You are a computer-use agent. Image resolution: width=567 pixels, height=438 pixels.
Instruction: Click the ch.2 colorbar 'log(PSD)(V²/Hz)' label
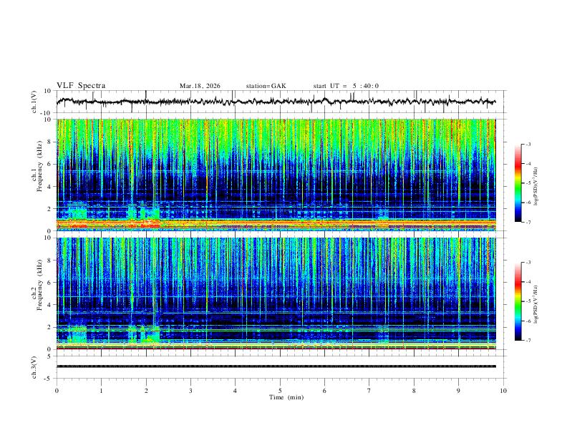(x=535, y=305)
